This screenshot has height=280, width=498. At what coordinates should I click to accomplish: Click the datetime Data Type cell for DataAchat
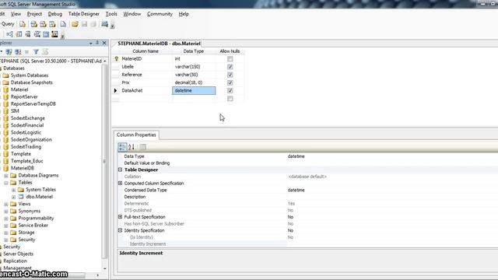(x=194, y=90)
